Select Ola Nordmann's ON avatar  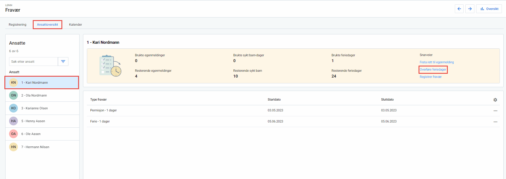pos(13,95)
